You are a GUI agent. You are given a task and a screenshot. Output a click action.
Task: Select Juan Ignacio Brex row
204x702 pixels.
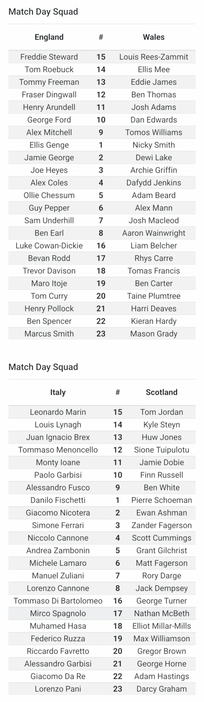click(x=102, y=437)
